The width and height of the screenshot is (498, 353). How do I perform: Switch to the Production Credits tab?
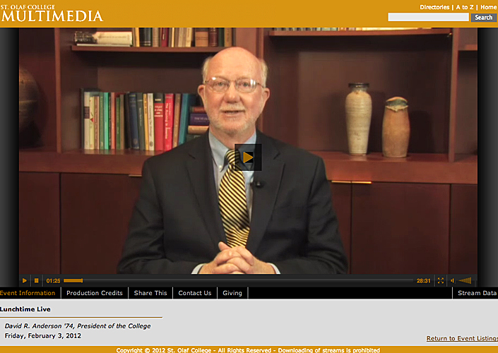point(95,293)
